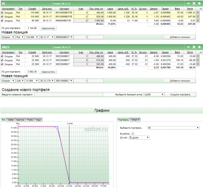
Task: Collapse the SRZ7 portfolio with the minus icon
Action: [x=189, y=47]
